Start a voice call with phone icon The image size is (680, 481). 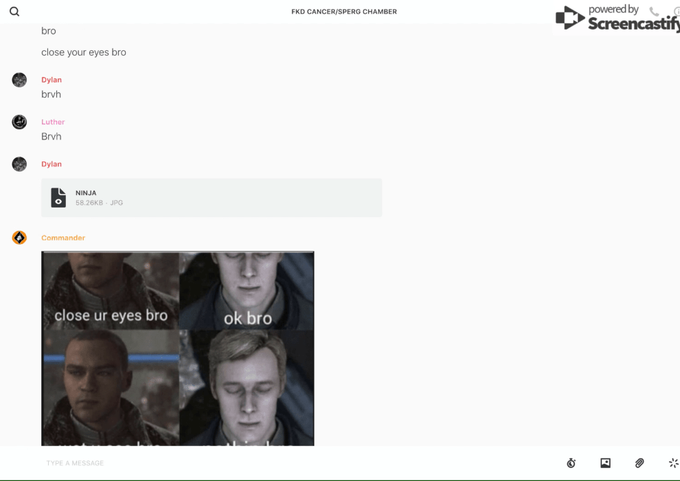tap(654, 12)
